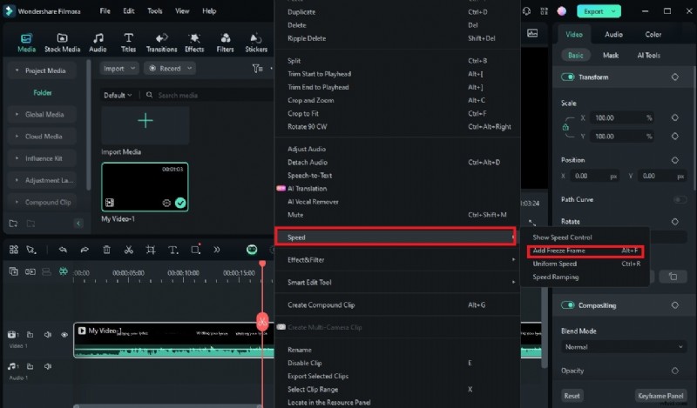Switch to the Audio properties tab
The height and width of the screenshot is (408, 697).
(613, 35)
